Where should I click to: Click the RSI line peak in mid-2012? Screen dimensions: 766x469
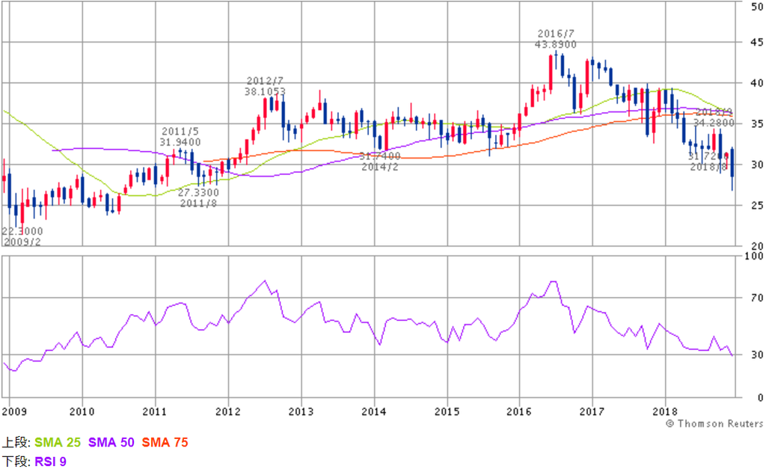[x=265, y=281]
